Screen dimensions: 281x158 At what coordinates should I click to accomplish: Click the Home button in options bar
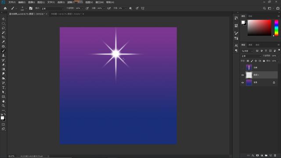[x=5, y=8]
